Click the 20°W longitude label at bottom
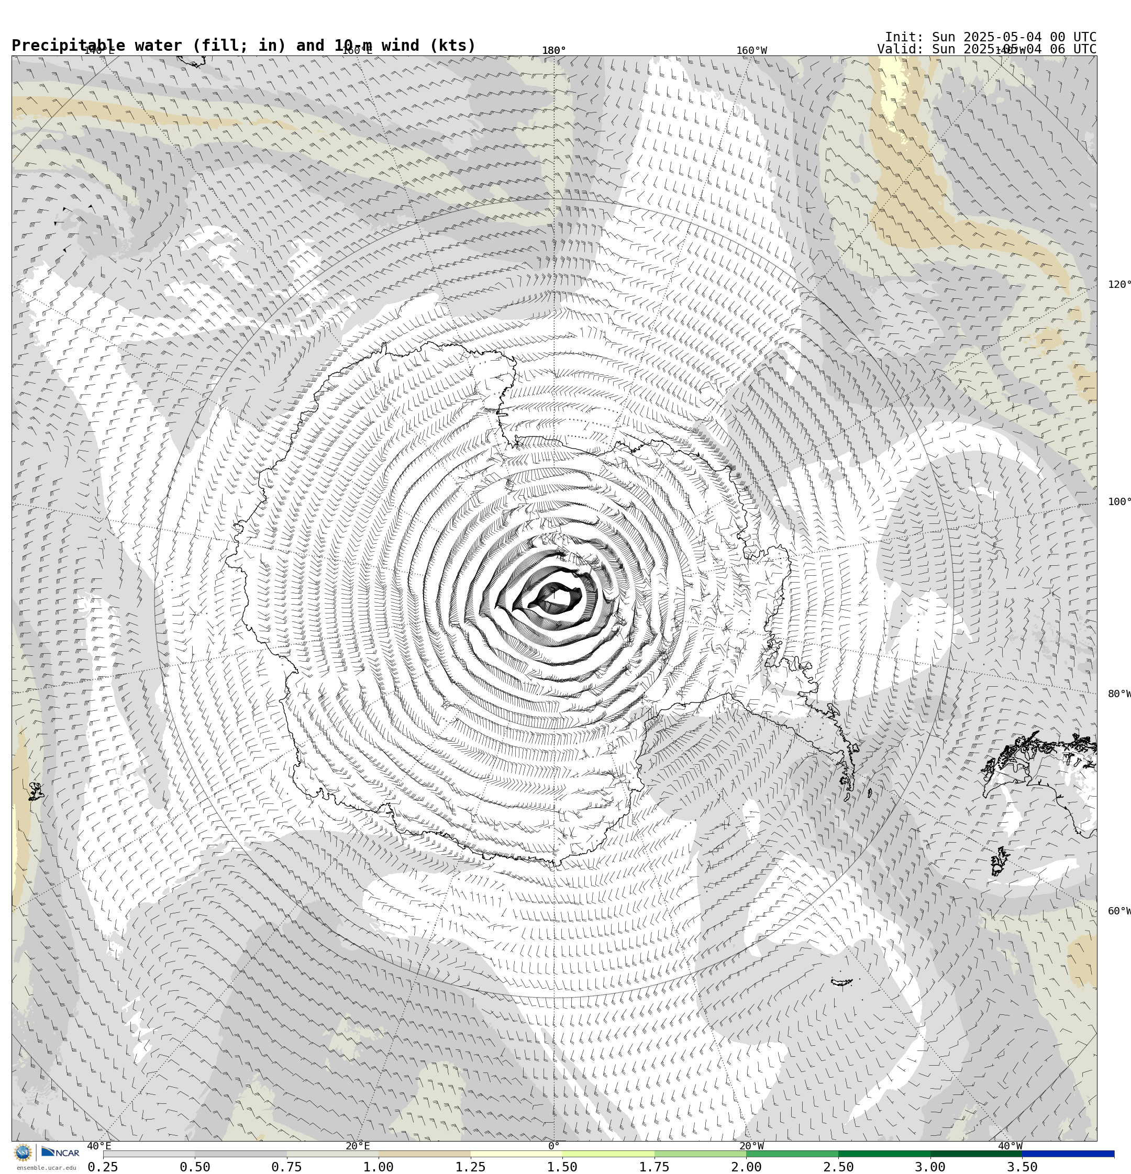 coord(751,1146)
